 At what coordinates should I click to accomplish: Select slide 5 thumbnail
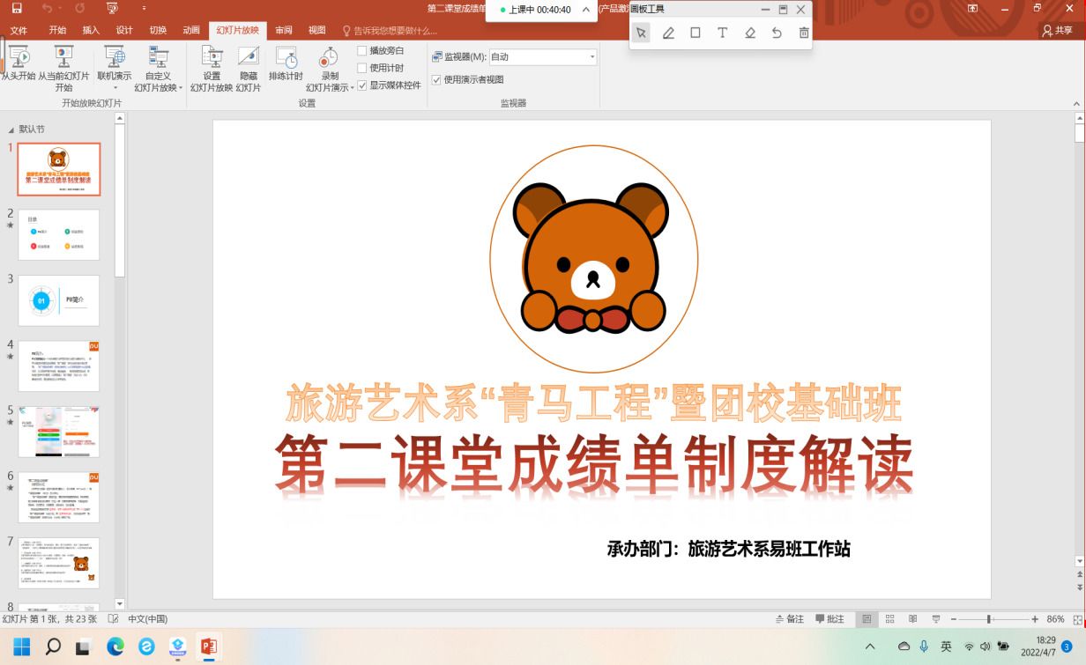pyautogui.click(x=59, y=432)
